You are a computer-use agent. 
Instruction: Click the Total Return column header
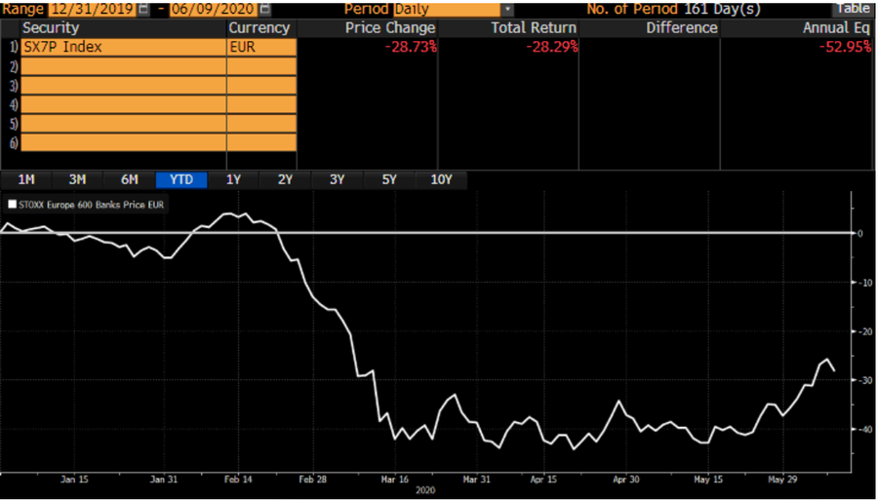pyautogui.click(x=534, y=28)
